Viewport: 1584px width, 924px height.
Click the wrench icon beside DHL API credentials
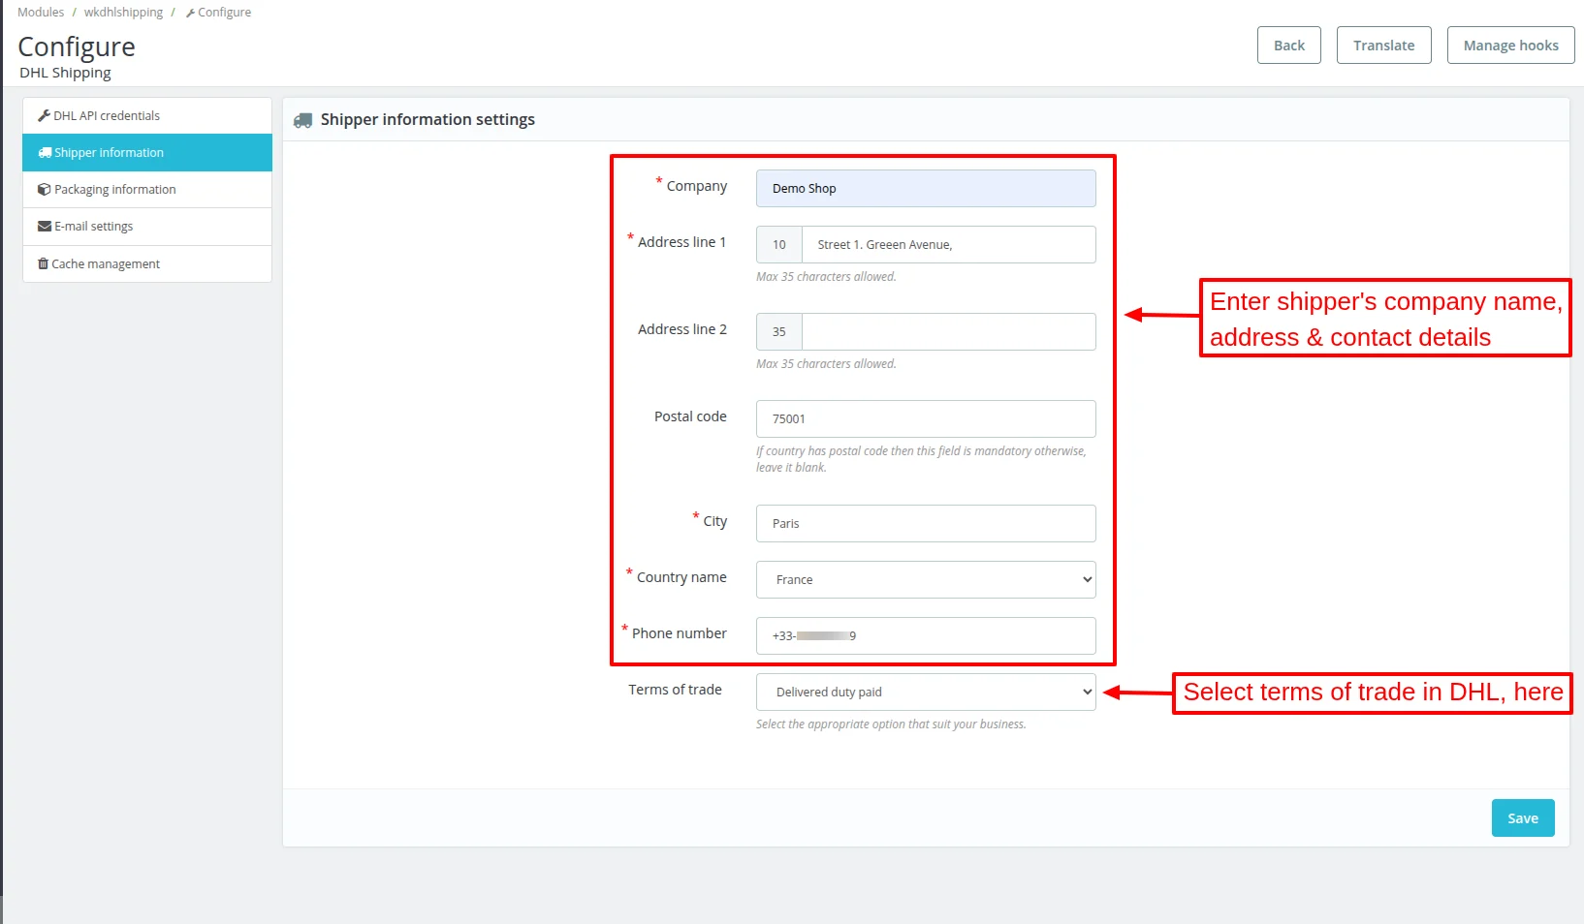[44, 115]
